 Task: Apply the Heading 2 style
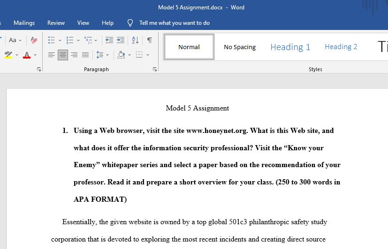pyautogui.click(x=341, y=47)
